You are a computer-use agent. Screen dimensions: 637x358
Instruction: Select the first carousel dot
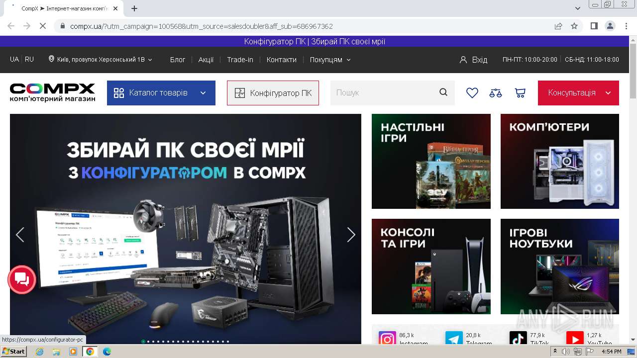143,342
